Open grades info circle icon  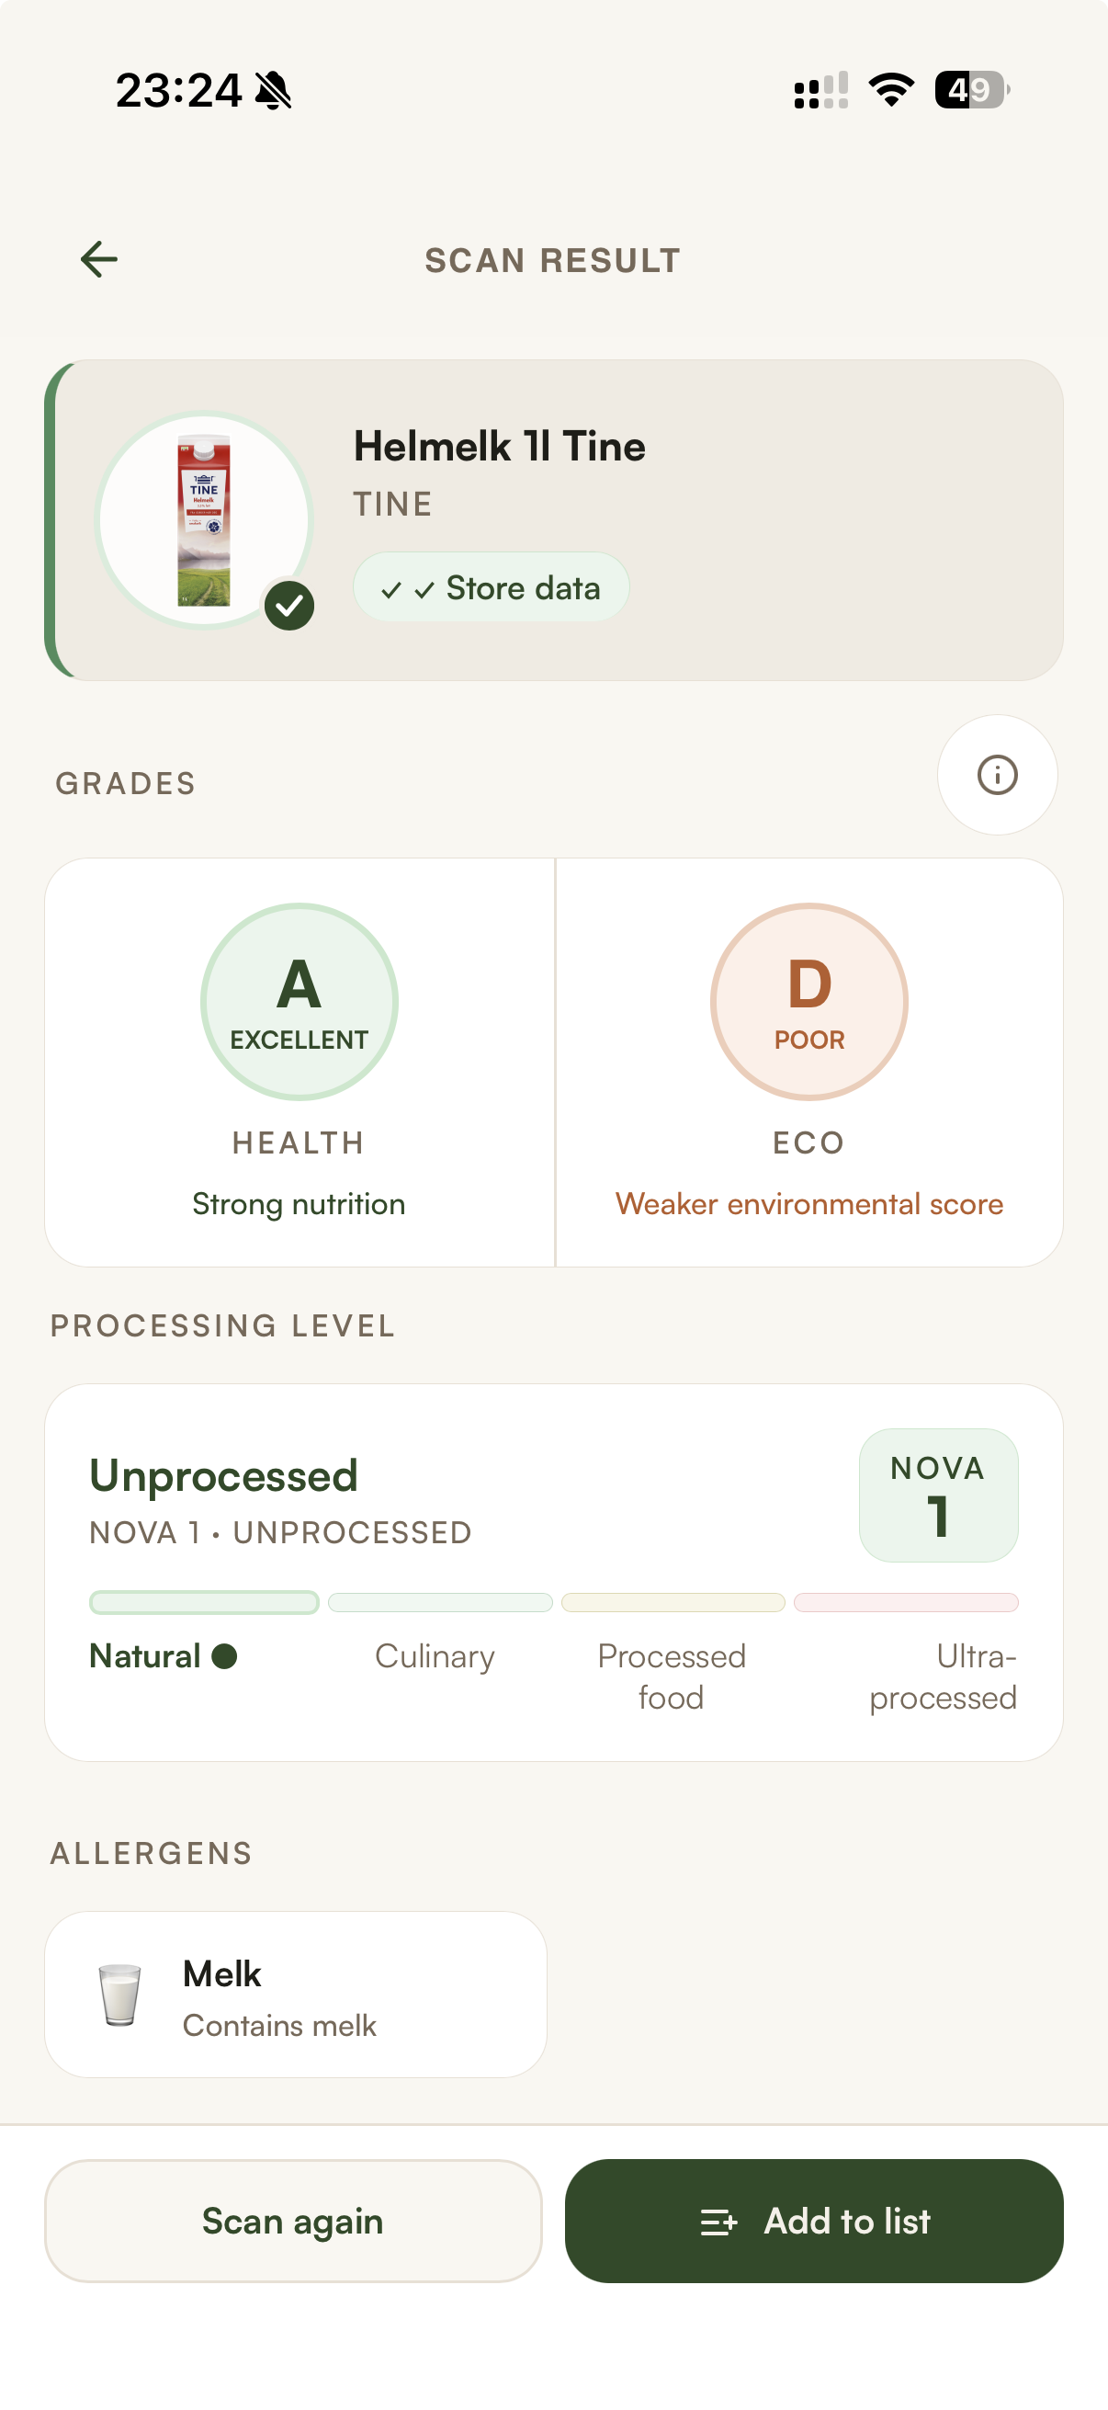(x=997, y=775)
